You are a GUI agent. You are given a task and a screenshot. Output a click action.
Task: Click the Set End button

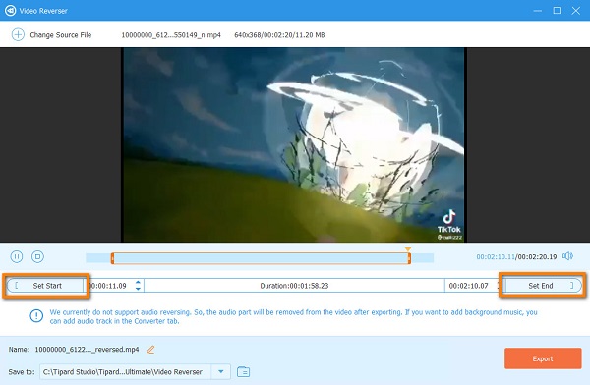(x=542, y=286)
